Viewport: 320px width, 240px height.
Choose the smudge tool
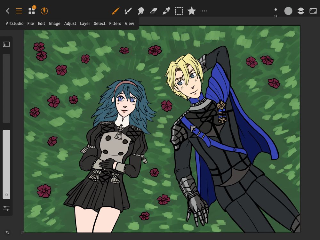(140, 11)
